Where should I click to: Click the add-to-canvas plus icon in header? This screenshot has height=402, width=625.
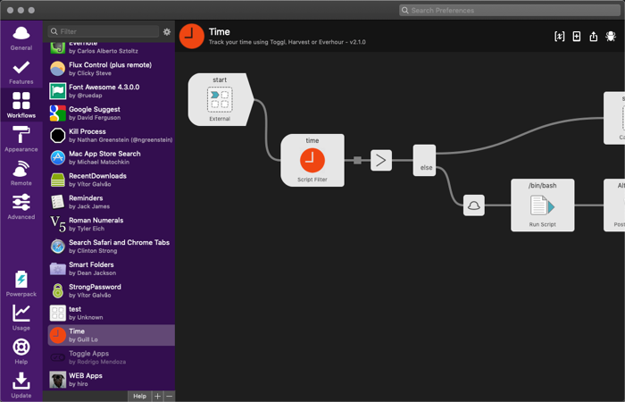click(x=577, y=37)
